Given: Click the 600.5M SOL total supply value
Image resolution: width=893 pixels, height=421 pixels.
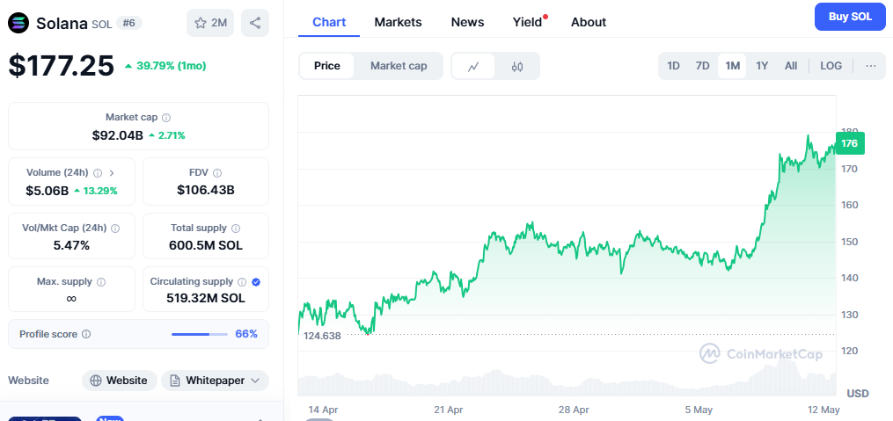Looking at the screenshot, I should pos(206,245).
